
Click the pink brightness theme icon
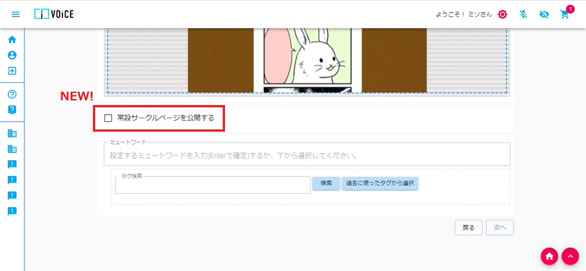coord(502,14)
